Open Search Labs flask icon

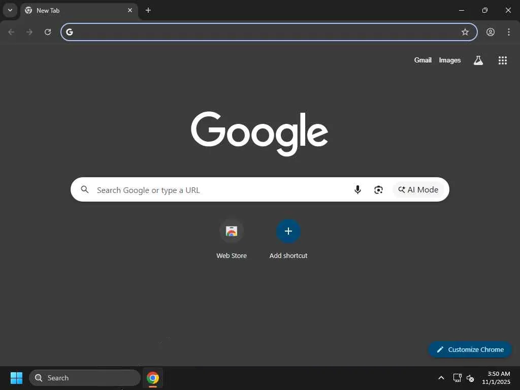[478, 60]
